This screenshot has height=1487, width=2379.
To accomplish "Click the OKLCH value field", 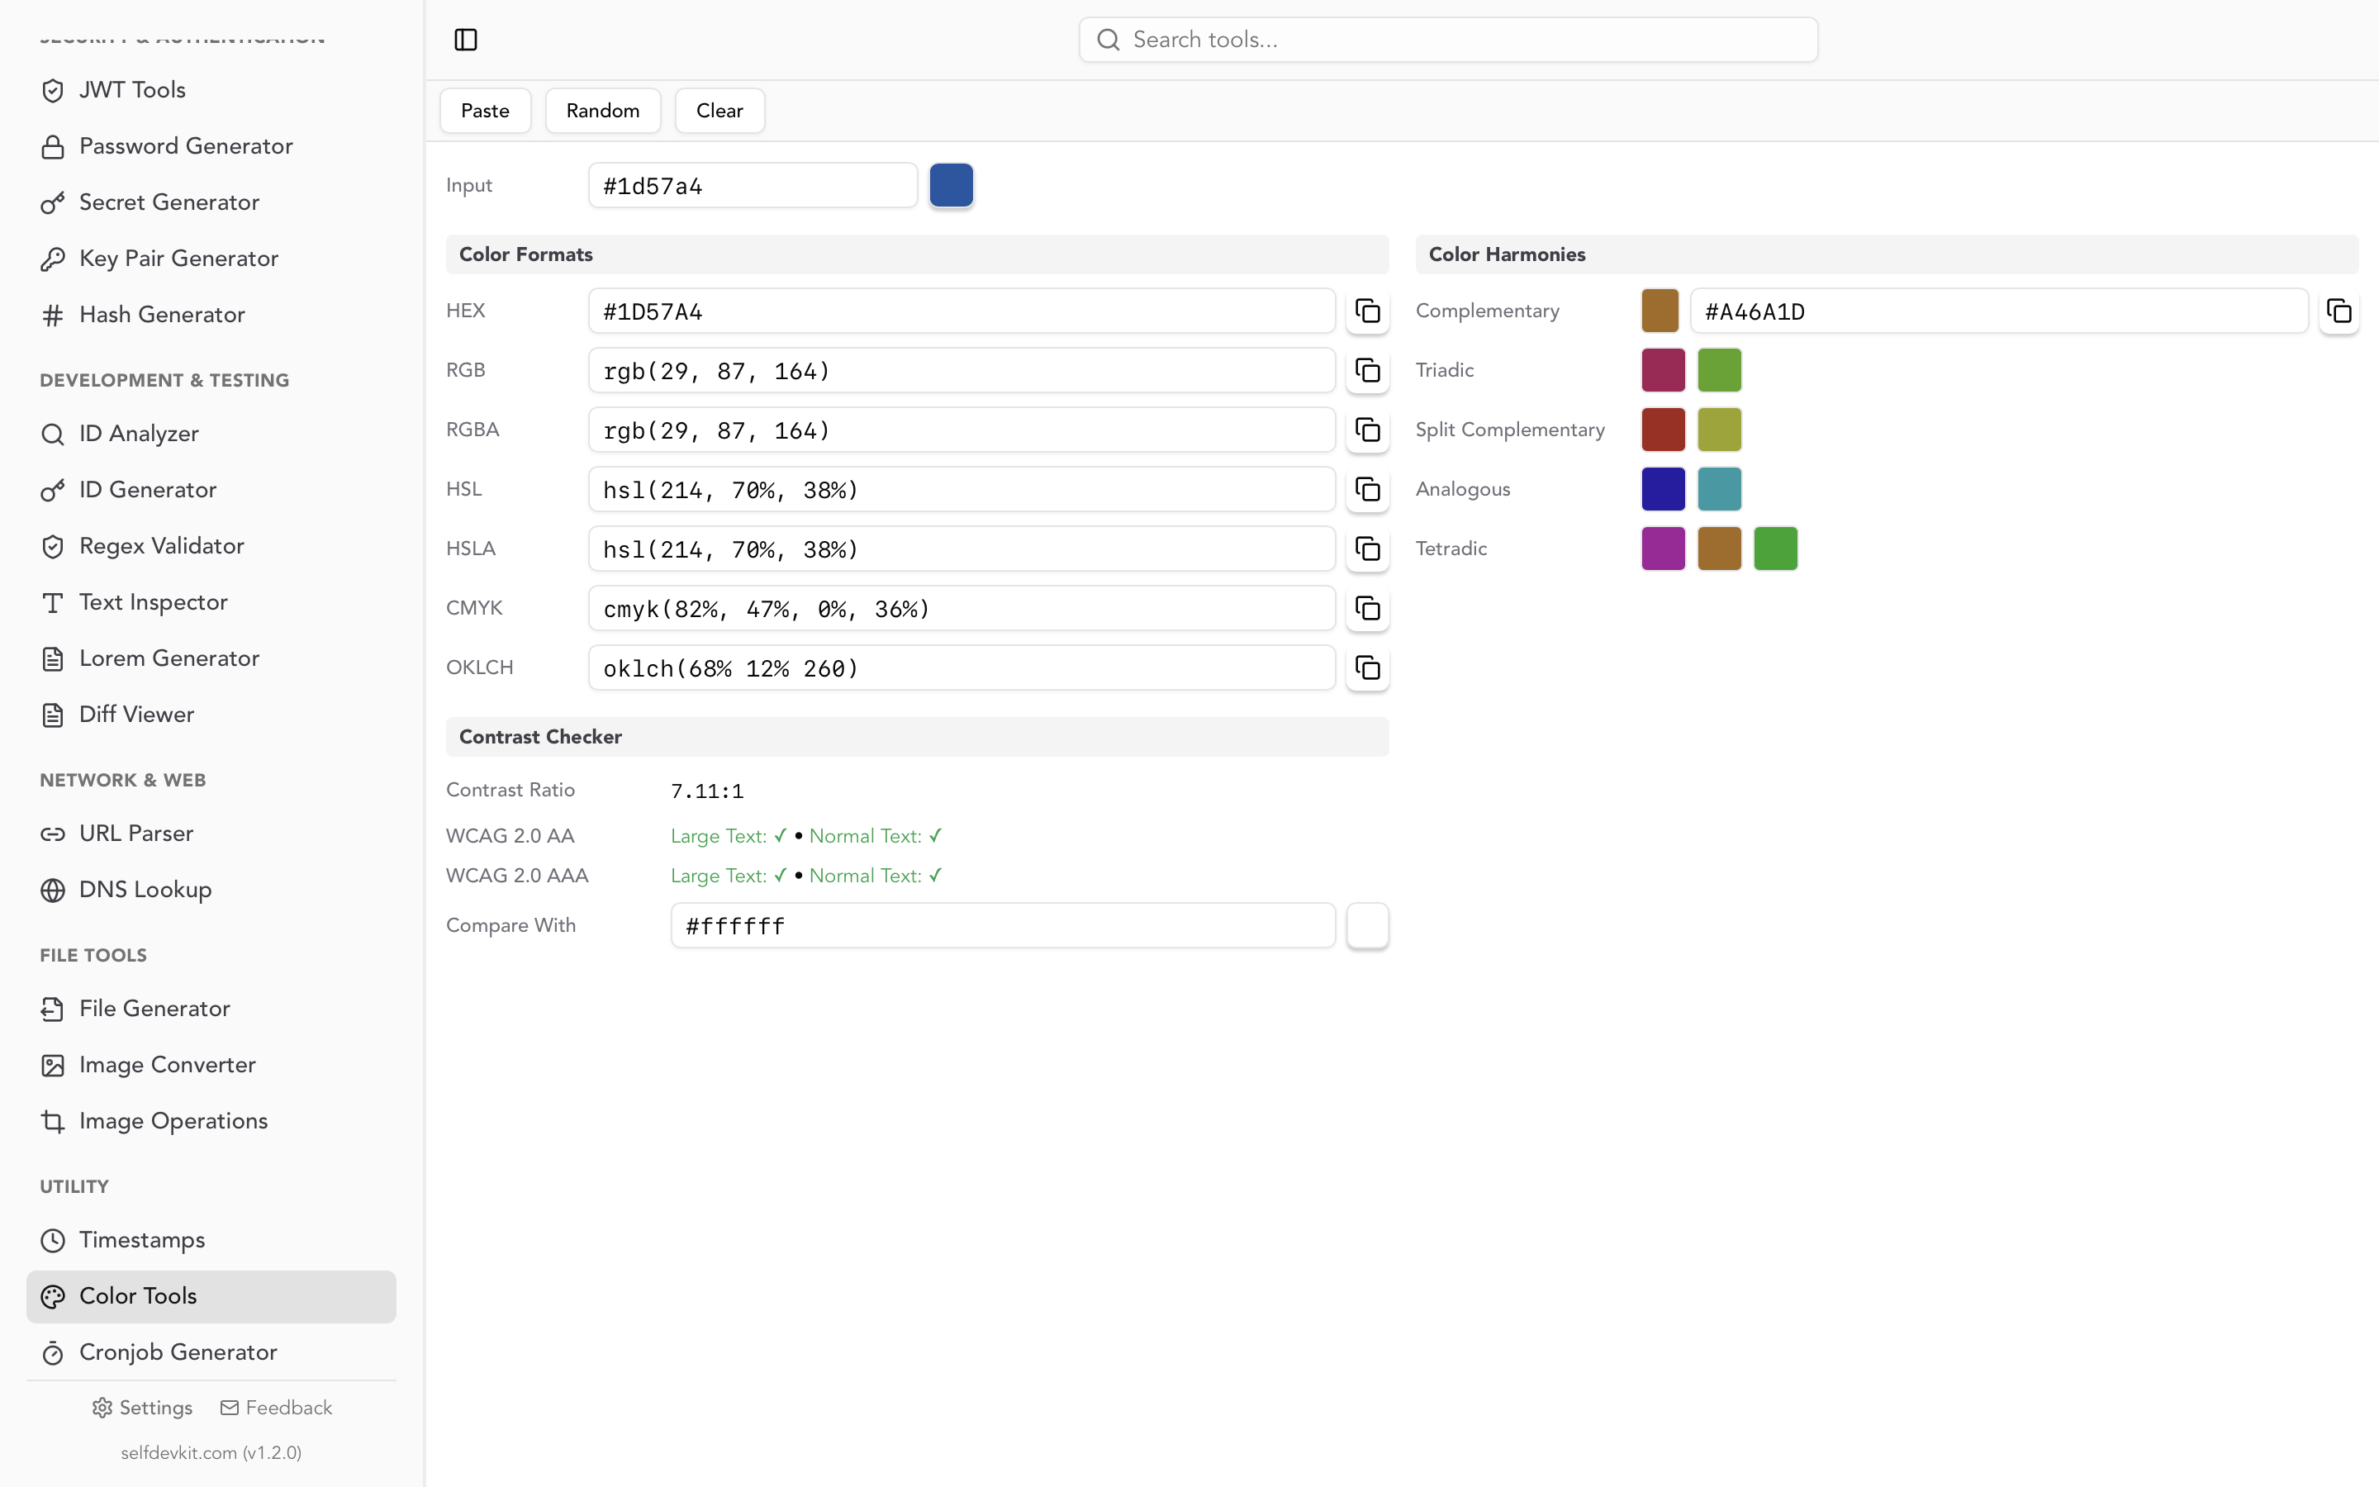I will tap(962, 667).
